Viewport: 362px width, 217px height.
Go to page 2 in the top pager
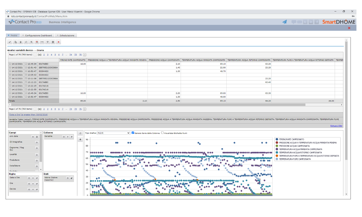pyautogui.click(x=44, y=55)
